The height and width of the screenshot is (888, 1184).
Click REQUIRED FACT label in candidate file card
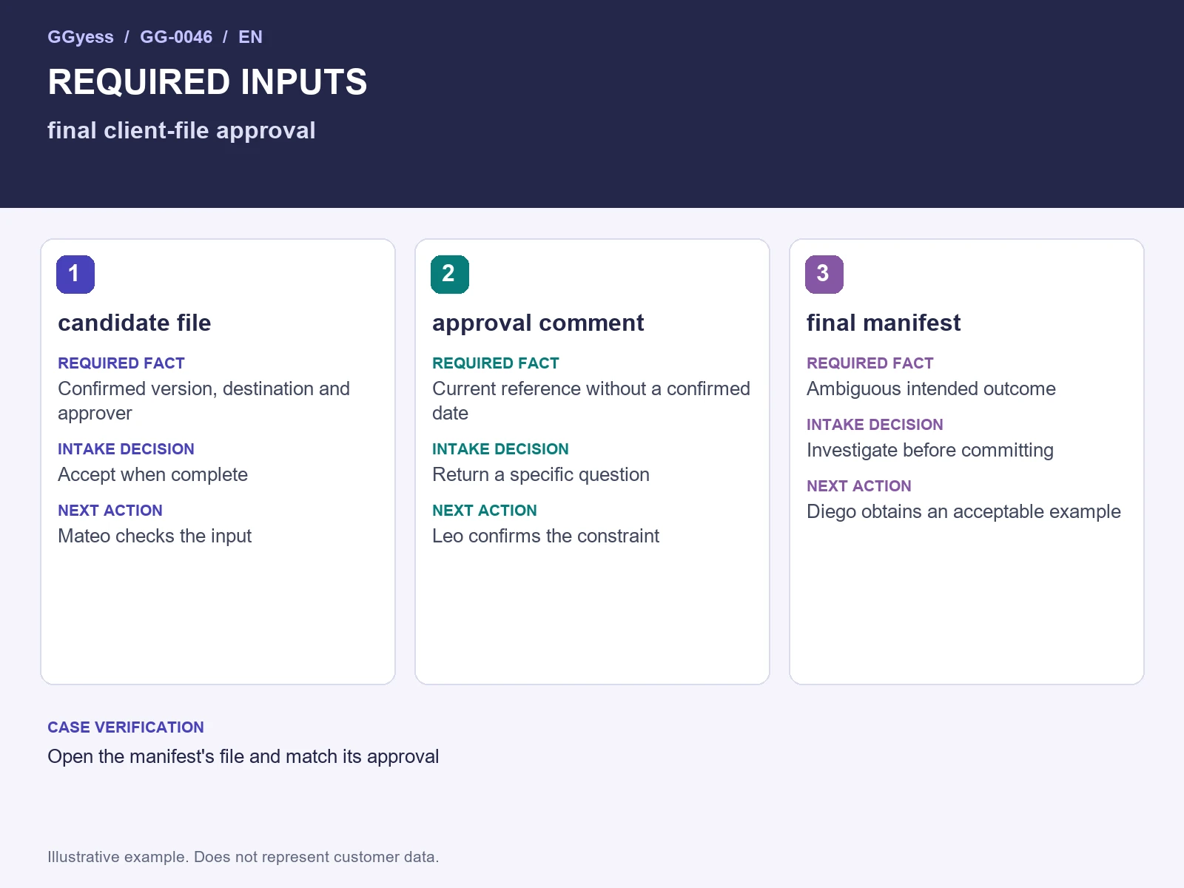121,363
